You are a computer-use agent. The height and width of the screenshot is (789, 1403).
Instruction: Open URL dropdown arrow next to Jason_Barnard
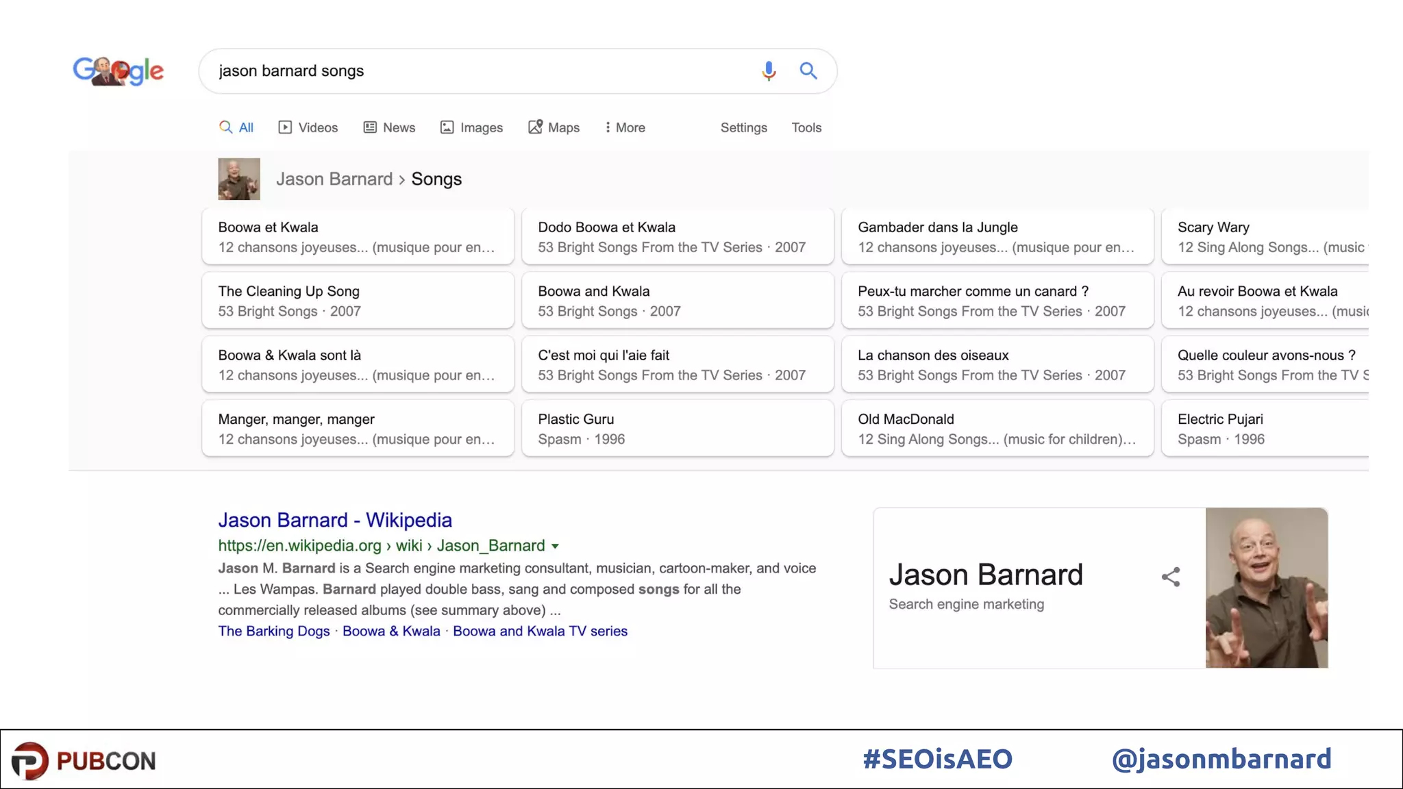coord(556,546)
